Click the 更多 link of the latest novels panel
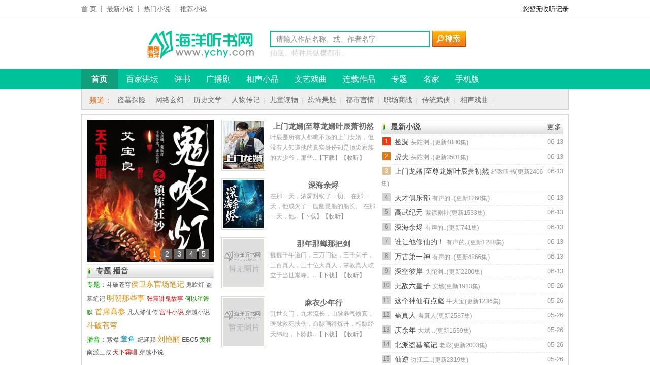The width and height of the screenshot is (650, 365). tap(554, 127)
